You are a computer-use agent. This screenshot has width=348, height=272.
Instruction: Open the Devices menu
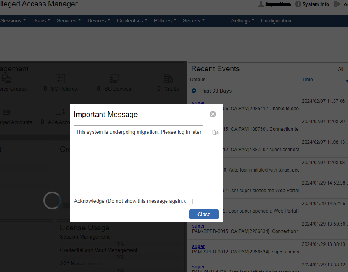[x=99, y=20]
